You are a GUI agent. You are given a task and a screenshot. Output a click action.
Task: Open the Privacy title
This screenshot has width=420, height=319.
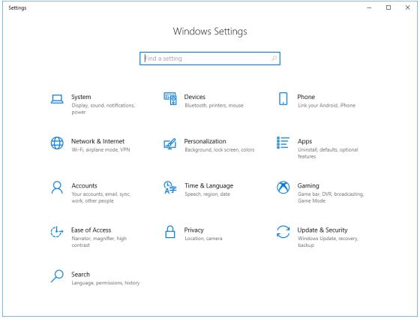194,230
